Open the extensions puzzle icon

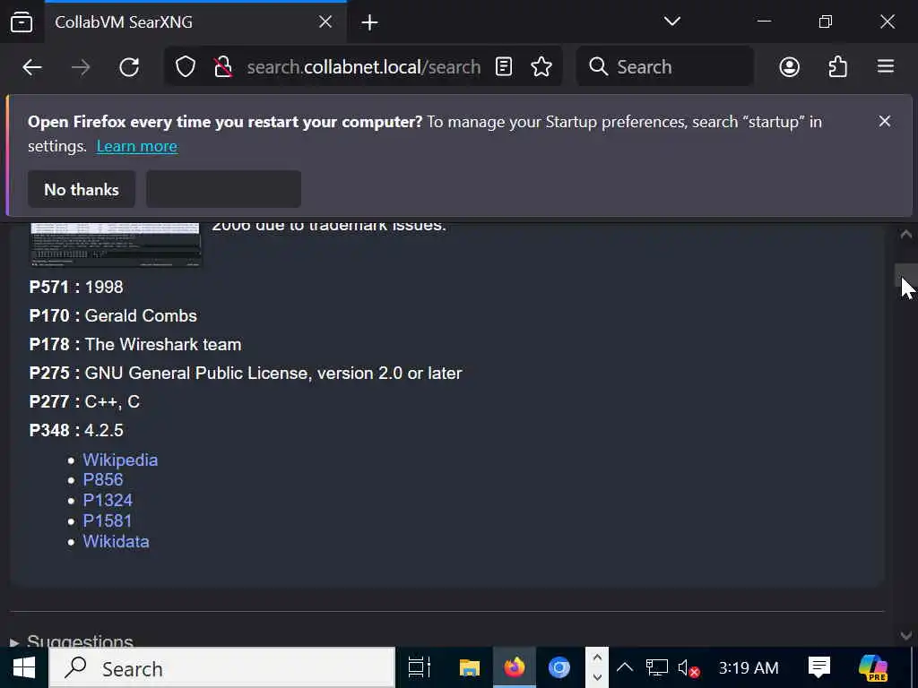click(838, 66)
